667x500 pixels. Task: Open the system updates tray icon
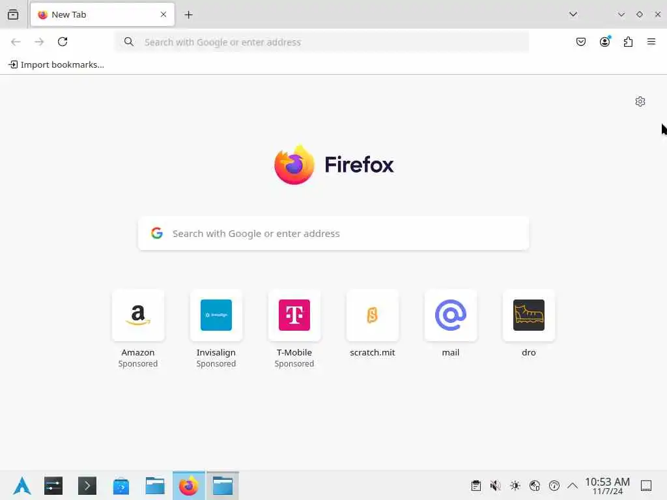554,486
